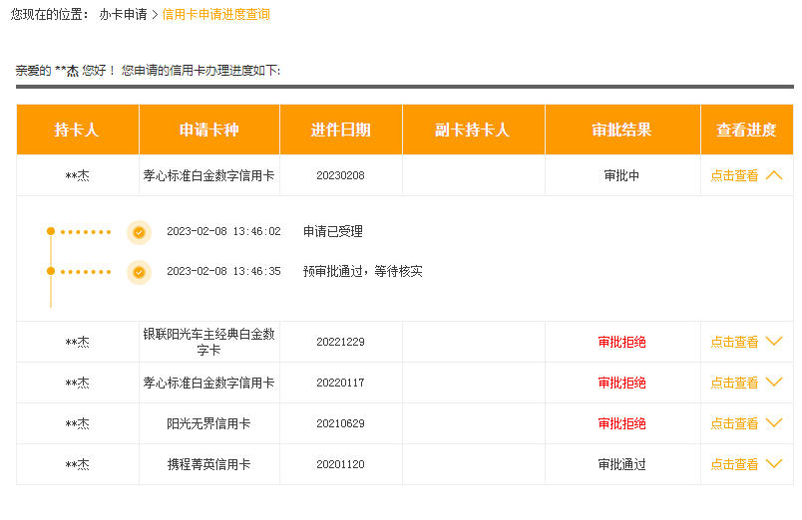Click the 持卡人 column header
802x520 pixels.
(77, 130)
